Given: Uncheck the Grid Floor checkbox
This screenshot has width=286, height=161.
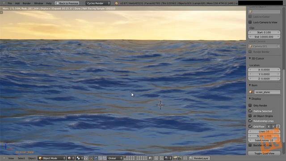Looking at the screenshot, I should click(250, 126).
